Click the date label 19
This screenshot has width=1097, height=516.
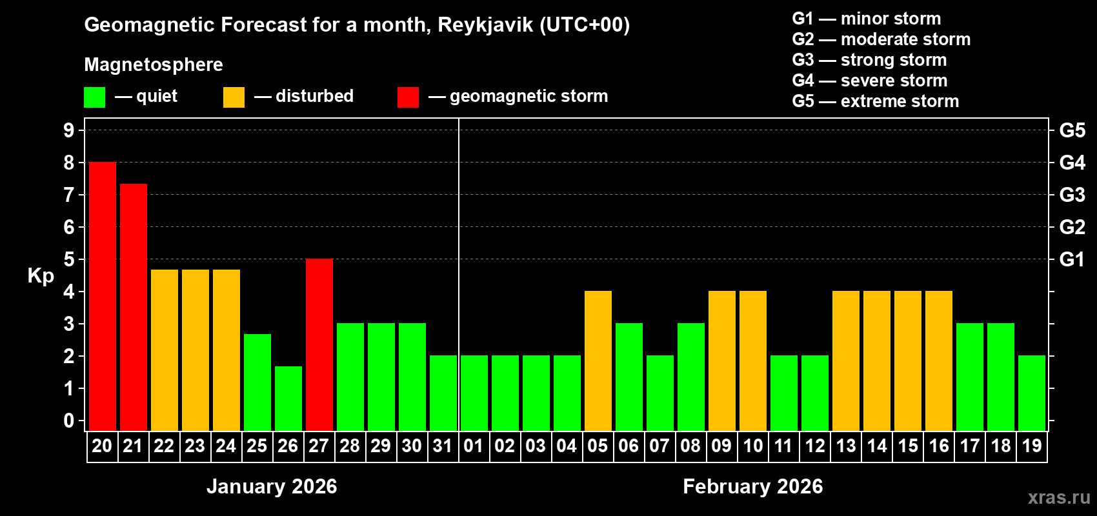1032,446
